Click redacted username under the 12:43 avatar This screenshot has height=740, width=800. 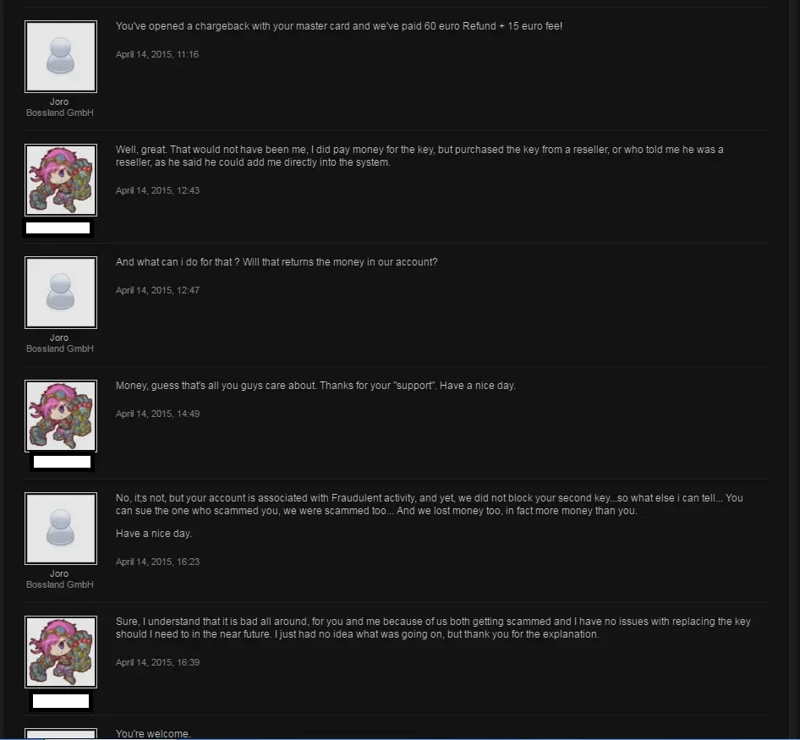point(58,227)
